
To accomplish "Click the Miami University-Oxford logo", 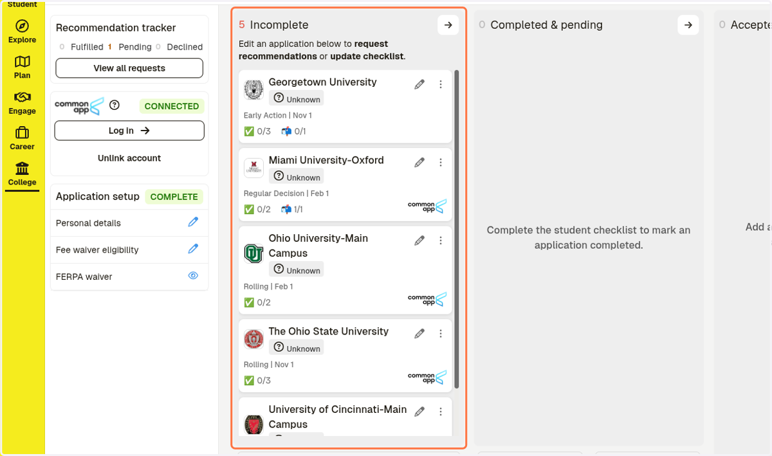I will 253,168.
